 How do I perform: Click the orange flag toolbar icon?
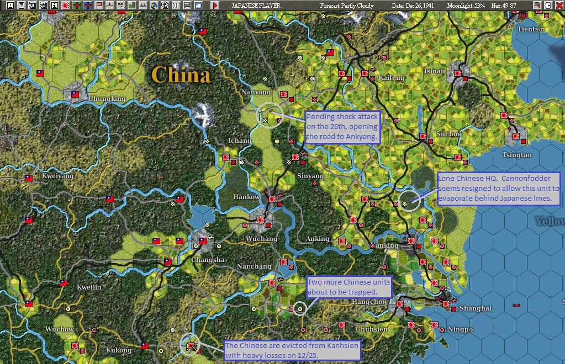[x=99, y=6]
